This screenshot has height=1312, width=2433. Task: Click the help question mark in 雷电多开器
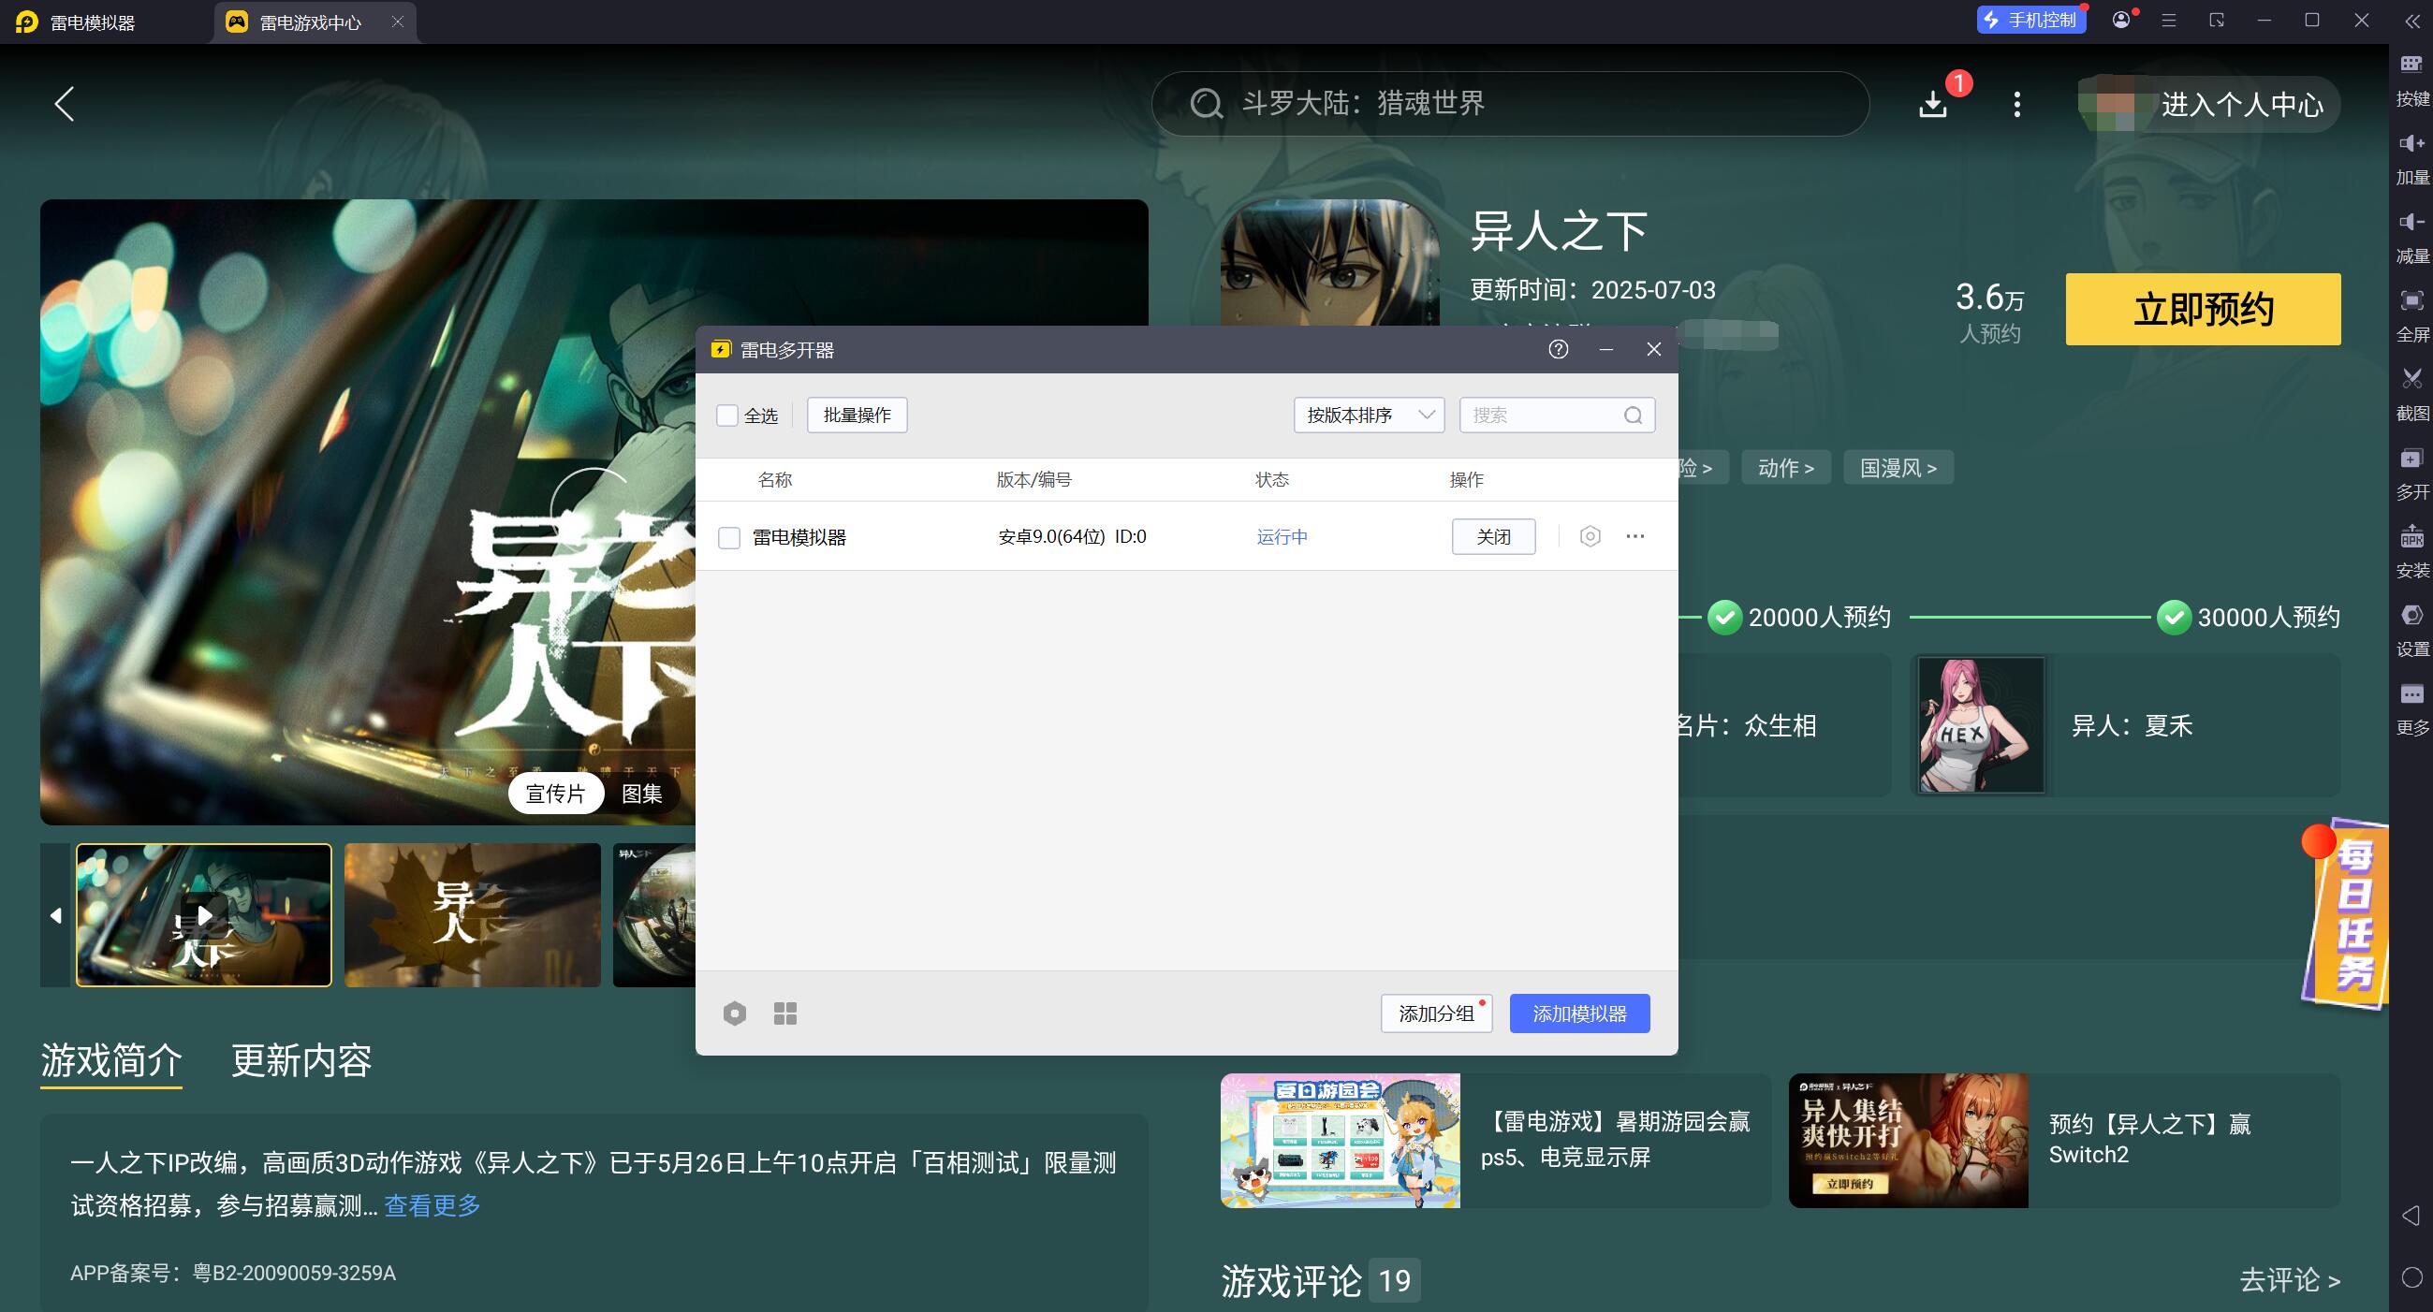point(1559,349)
